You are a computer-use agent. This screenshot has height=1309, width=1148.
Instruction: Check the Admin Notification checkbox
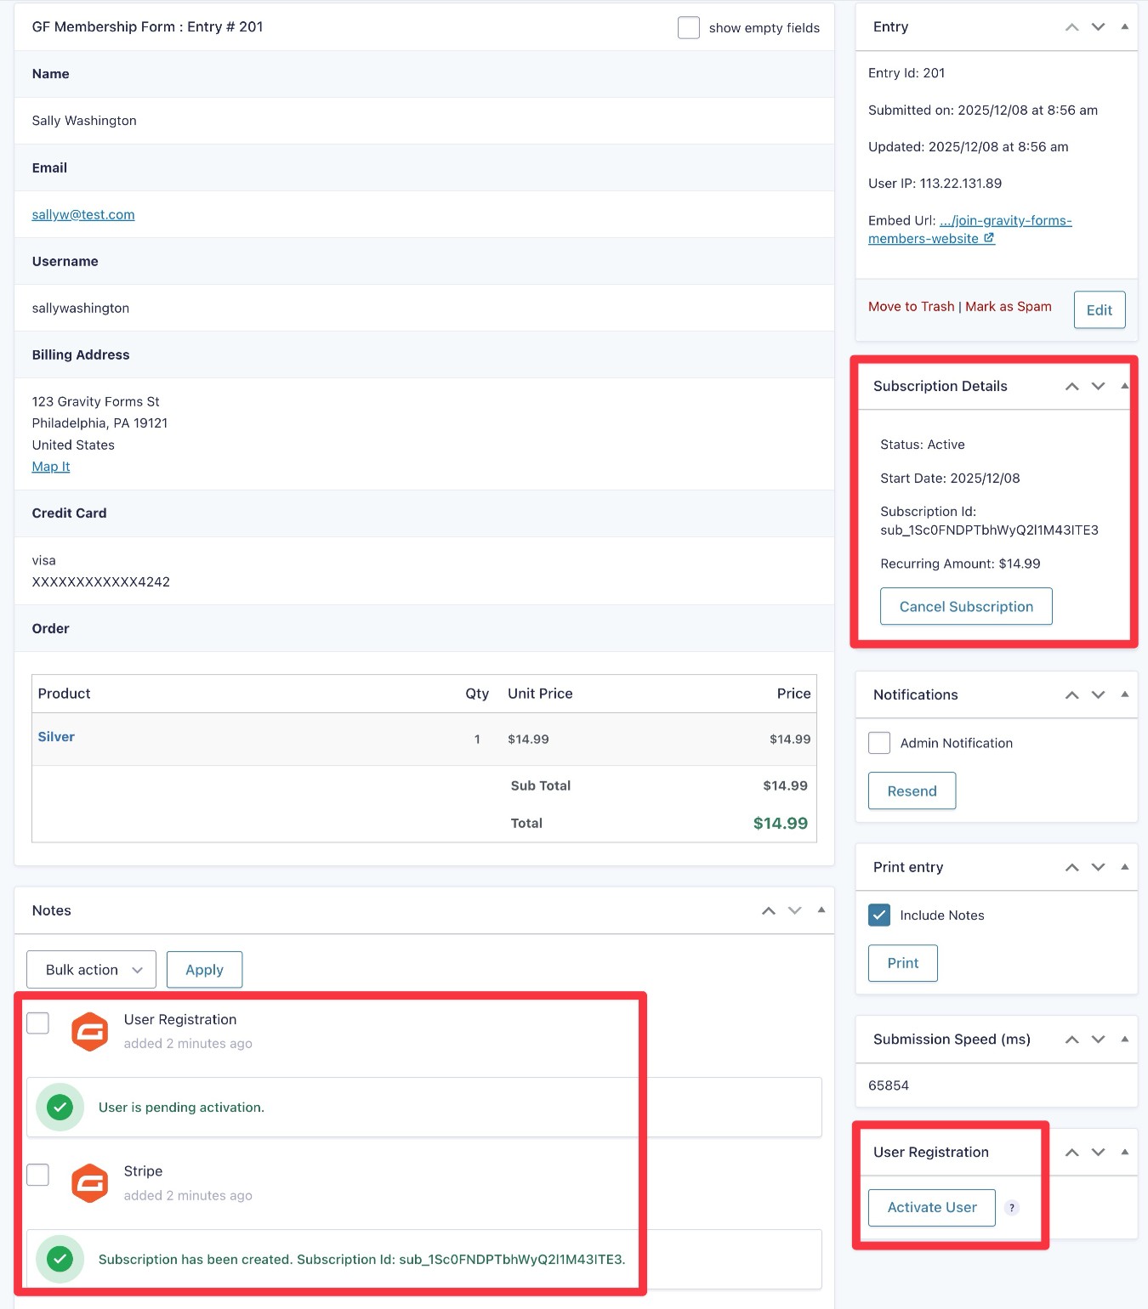tap(879, 743)
